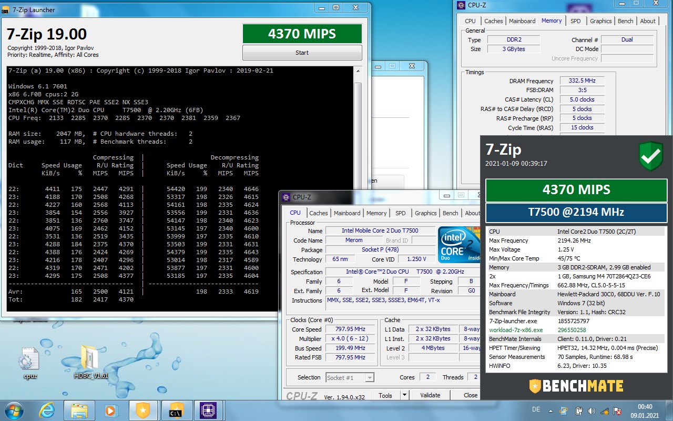Click the BENCHMATE logo at the panel bottom
673x421 pixels.
tap(576, 386)
